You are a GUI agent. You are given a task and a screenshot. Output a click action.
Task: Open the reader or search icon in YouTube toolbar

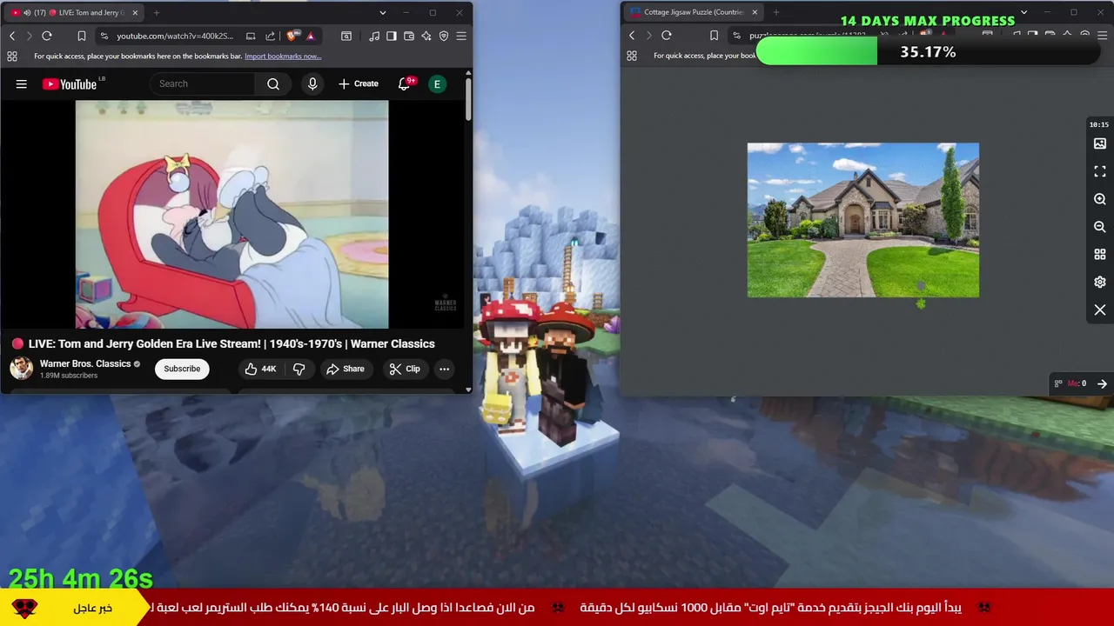tap(346, 36)
